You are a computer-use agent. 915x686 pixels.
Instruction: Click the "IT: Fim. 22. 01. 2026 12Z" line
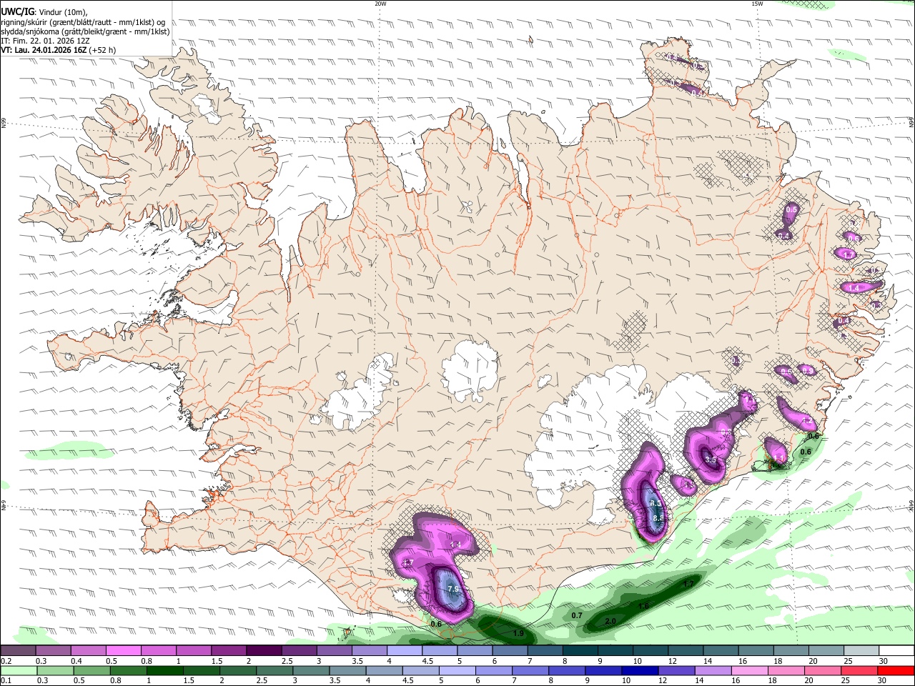pyautogui.click(x=45, y=41)
